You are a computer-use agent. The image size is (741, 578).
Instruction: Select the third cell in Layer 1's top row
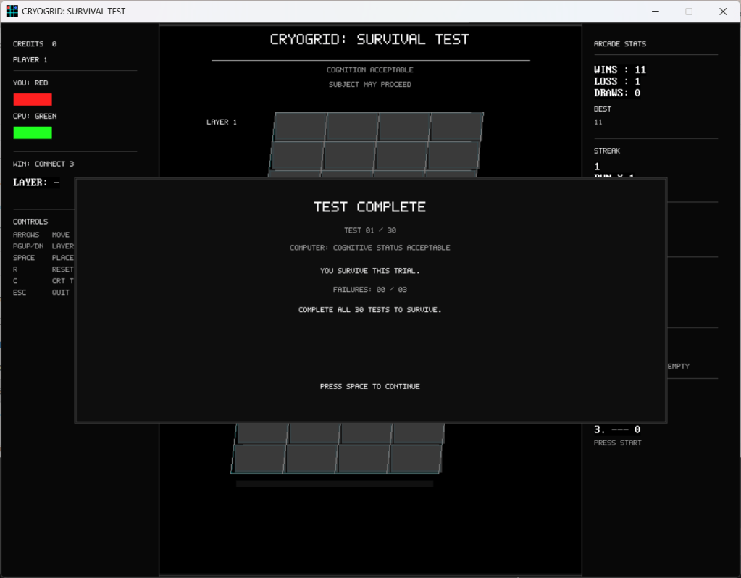point(404,126)
